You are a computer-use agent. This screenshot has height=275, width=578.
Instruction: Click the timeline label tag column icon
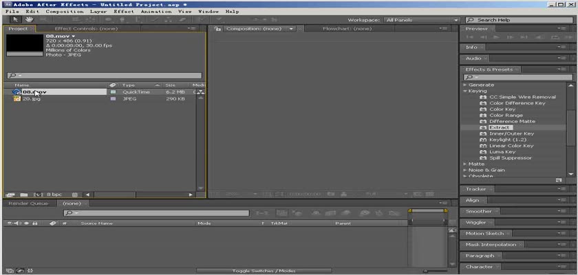click(x=52, y=223)
